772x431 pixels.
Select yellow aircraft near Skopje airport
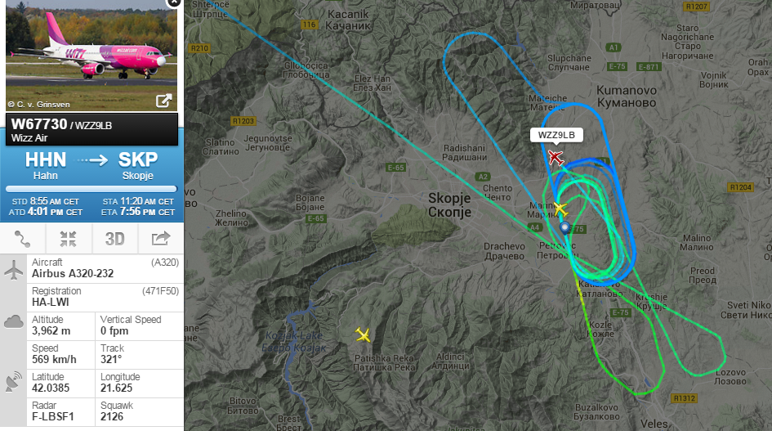click(560, 209)
